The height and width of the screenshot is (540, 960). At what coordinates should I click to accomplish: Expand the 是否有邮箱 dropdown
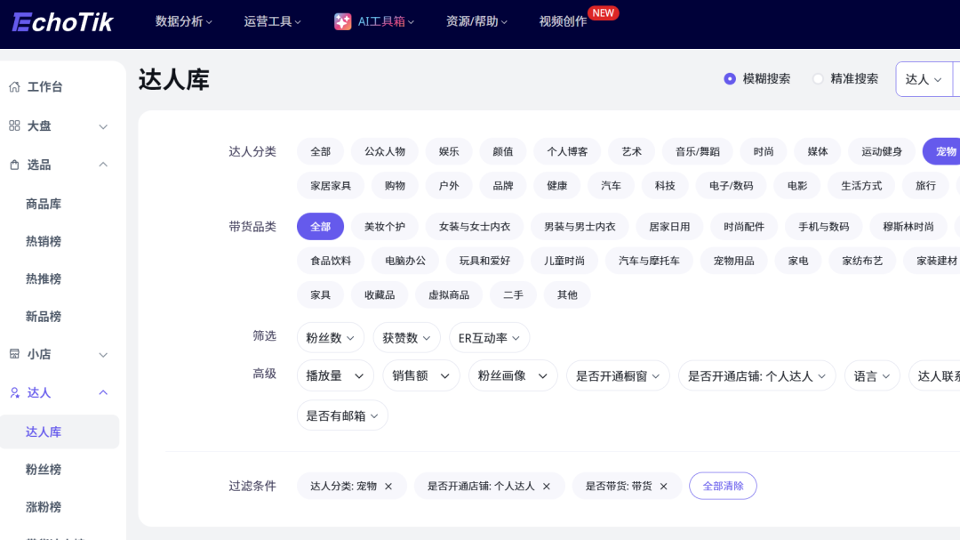(342, 415)
